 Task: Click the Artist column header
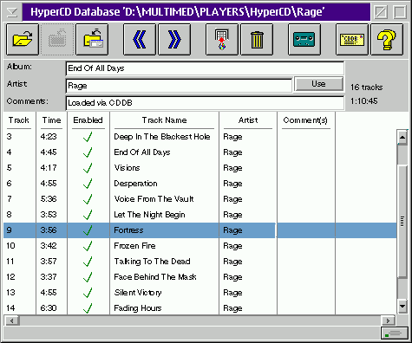click(x=248, y=120)
